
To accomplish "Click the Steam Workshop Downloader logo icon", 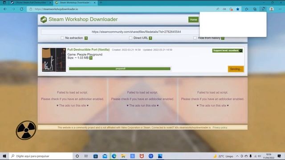I will tap(44, 20).
